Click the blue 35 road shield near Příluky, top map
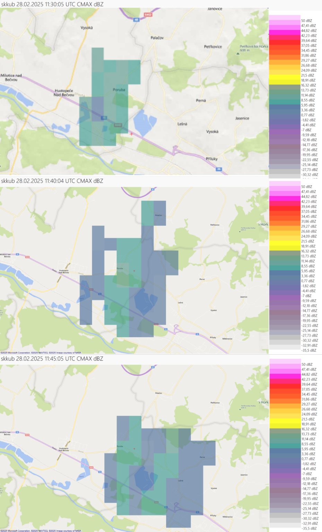The image size is (322, 532). coord(219,169)
